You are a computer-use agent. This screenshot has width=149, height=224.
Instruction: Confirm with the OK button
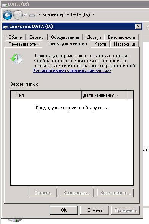[64, 210]
